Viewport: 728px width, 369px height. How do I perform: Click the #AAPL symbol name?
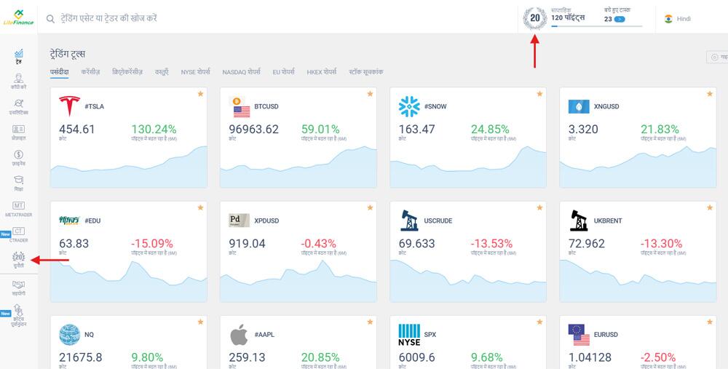coord(264,335)
